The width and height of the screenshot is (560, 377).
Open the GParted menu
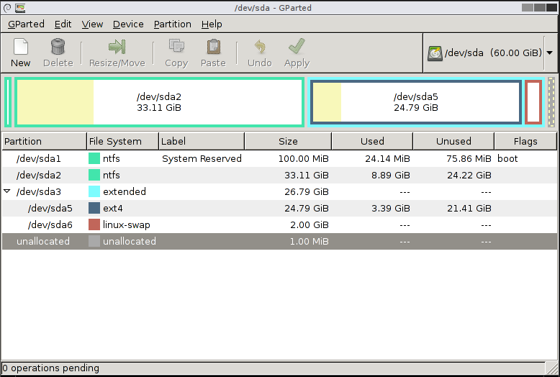[x=26, y=24]
